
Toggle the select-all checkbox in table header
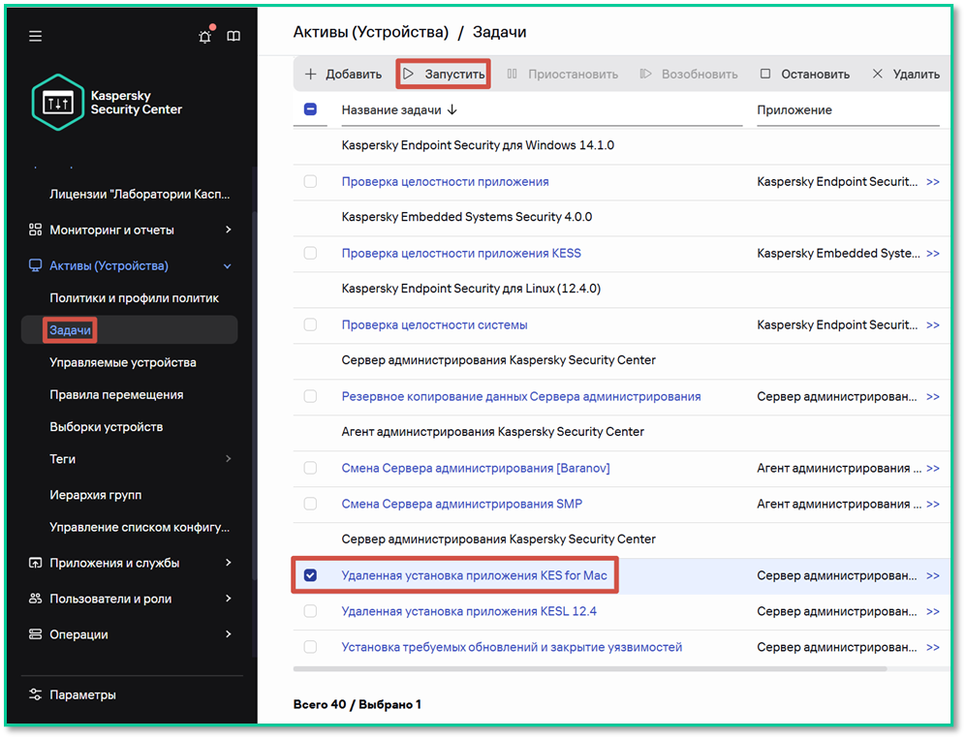[x=310, y=109]
